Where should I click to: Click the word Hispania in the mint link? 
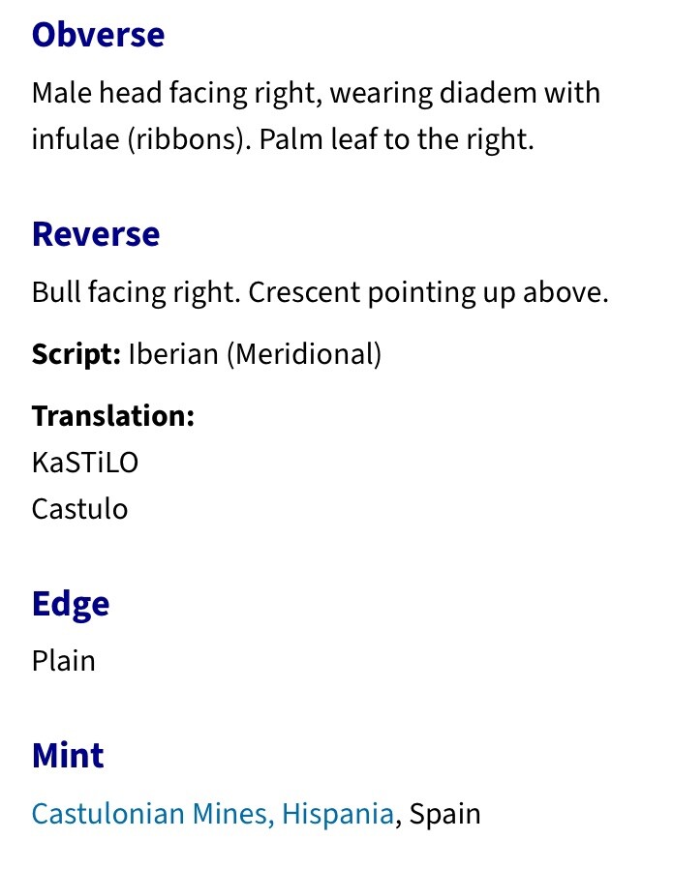pos(338,814)
